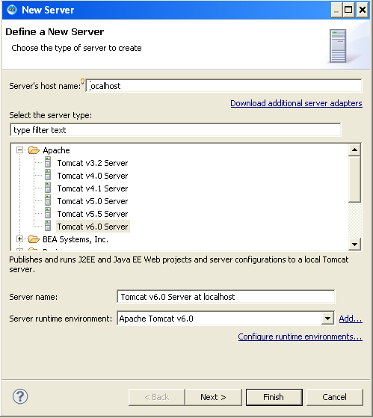Click the Eclipse SDK title bar icon
Screen dimensions: 373x418
(x=12, y=10)
